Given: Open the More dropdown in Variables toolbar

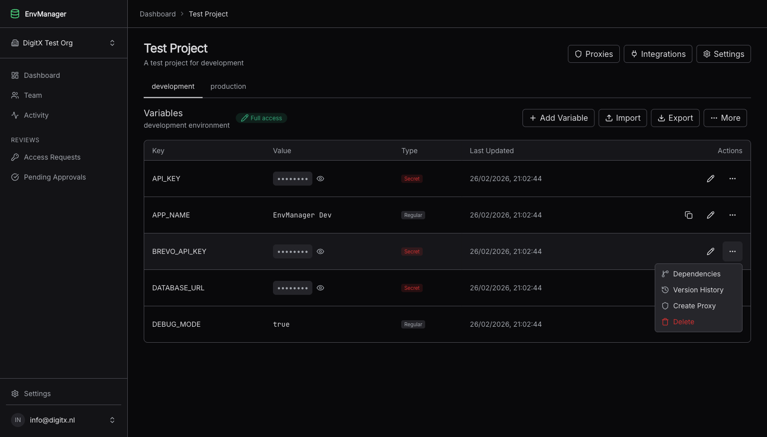Looking at the screenshot, I should [x=725, y=118].
